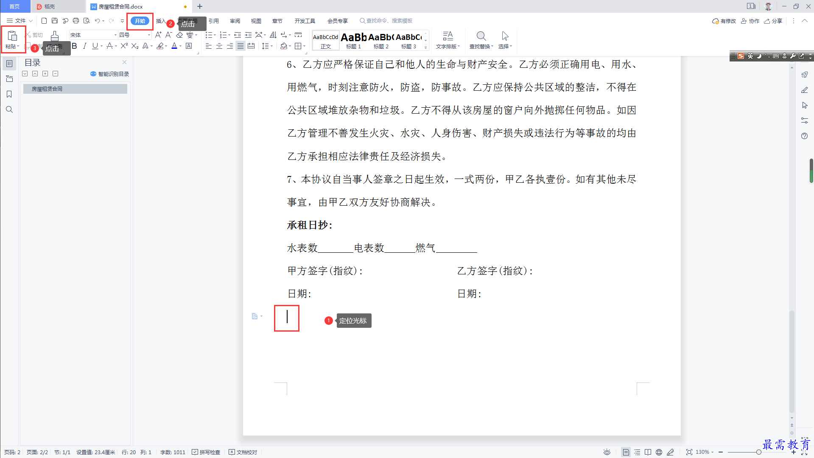Align text left icon
Image resolution: width=814 pixels, height=458 pixels.
tap(208, 46)
